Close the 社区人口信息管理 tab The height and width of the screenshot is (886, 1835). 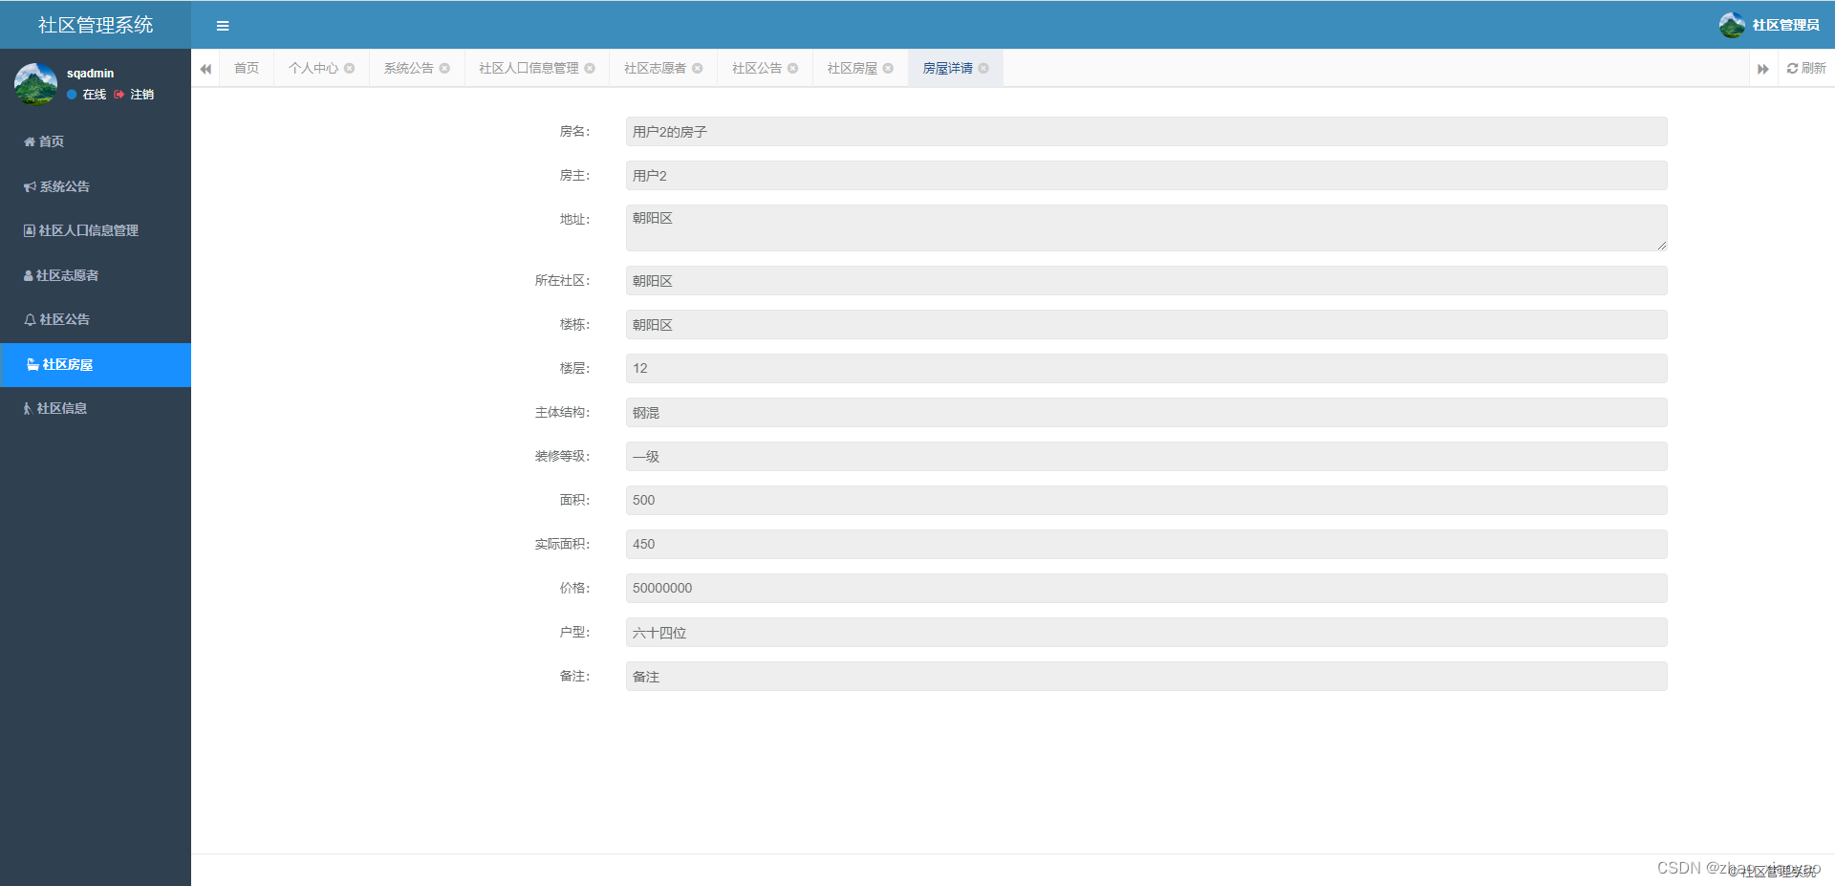pyautogui.click(x=590, y=68)
